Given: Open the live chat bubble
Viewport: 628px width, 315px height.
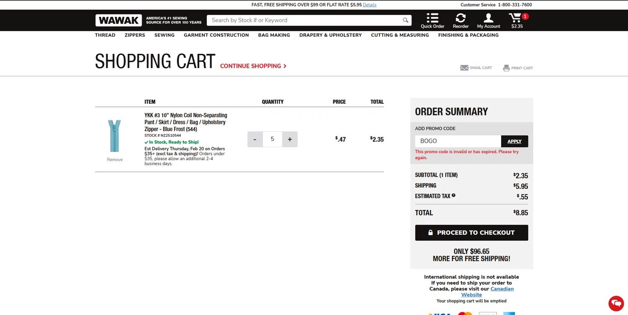Looking at the screenshot, I should [x=616, y=303].
